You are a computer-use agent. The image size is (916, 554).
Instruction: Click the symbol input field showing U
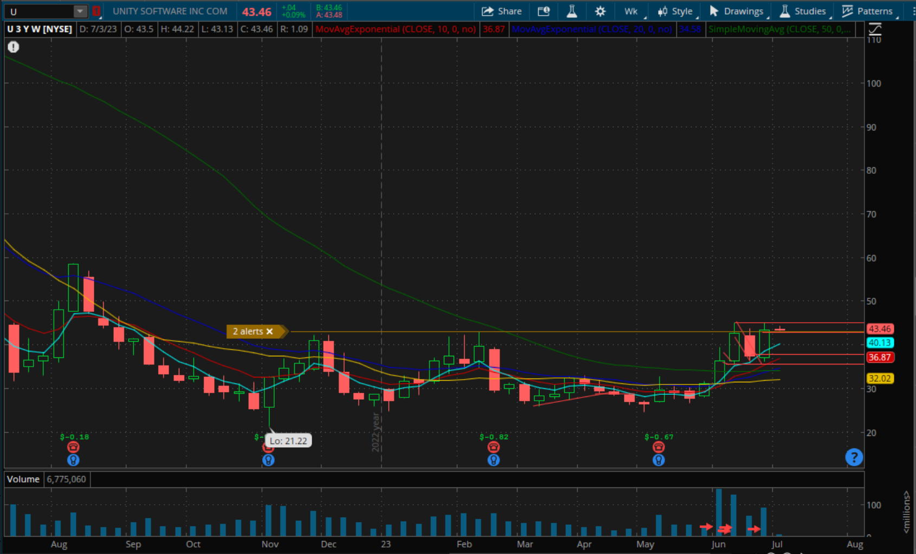pyautogui.click(x=39, y=11)
